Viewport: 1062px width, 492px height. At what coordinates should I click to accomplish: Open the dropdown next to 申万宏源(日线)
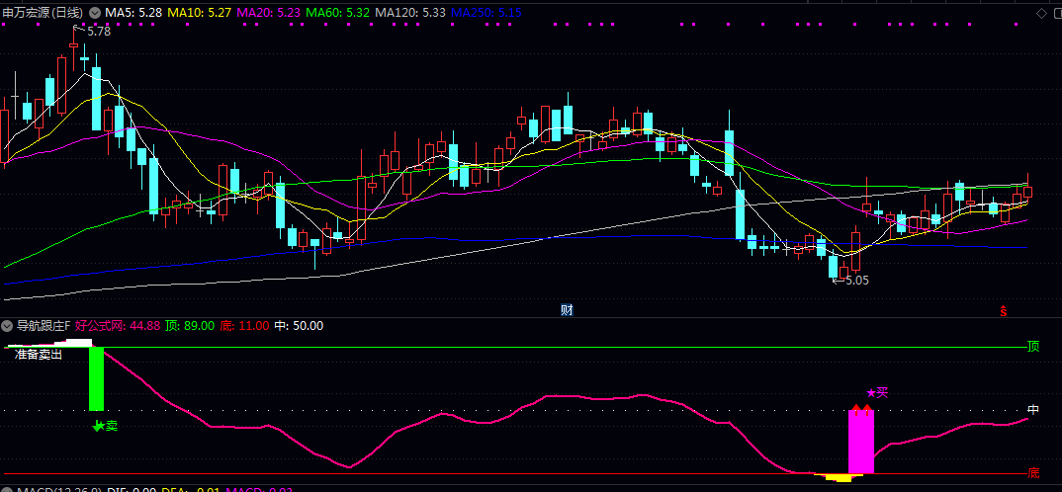[94, 12]
